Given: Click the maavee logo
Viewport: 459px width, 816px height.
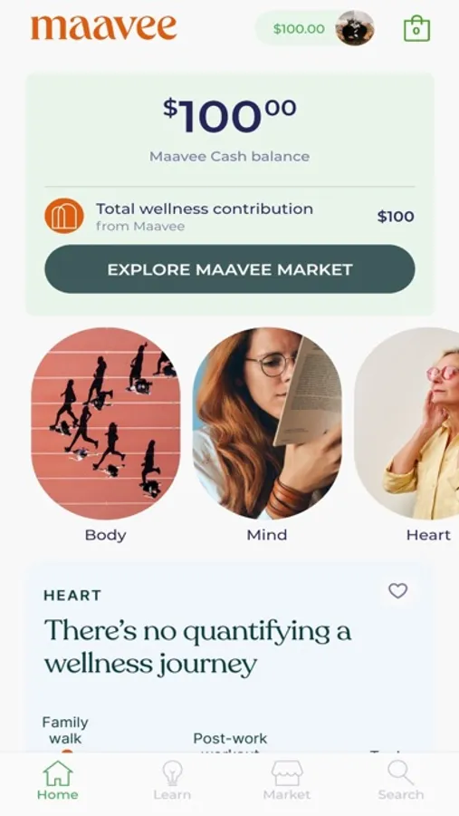Looking at the screenshot, I should 104,27.
